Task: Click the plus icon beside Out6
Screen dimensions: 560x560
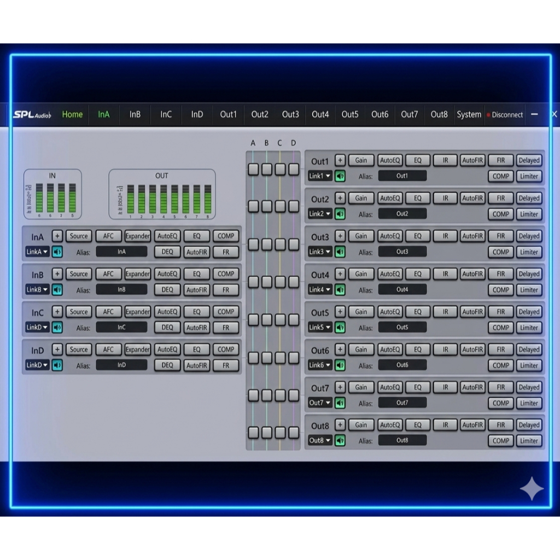Action: (x=340, y=349)
